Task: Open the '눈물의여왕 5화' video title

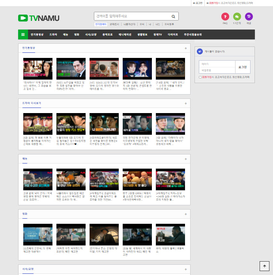Action: (71, 141)
